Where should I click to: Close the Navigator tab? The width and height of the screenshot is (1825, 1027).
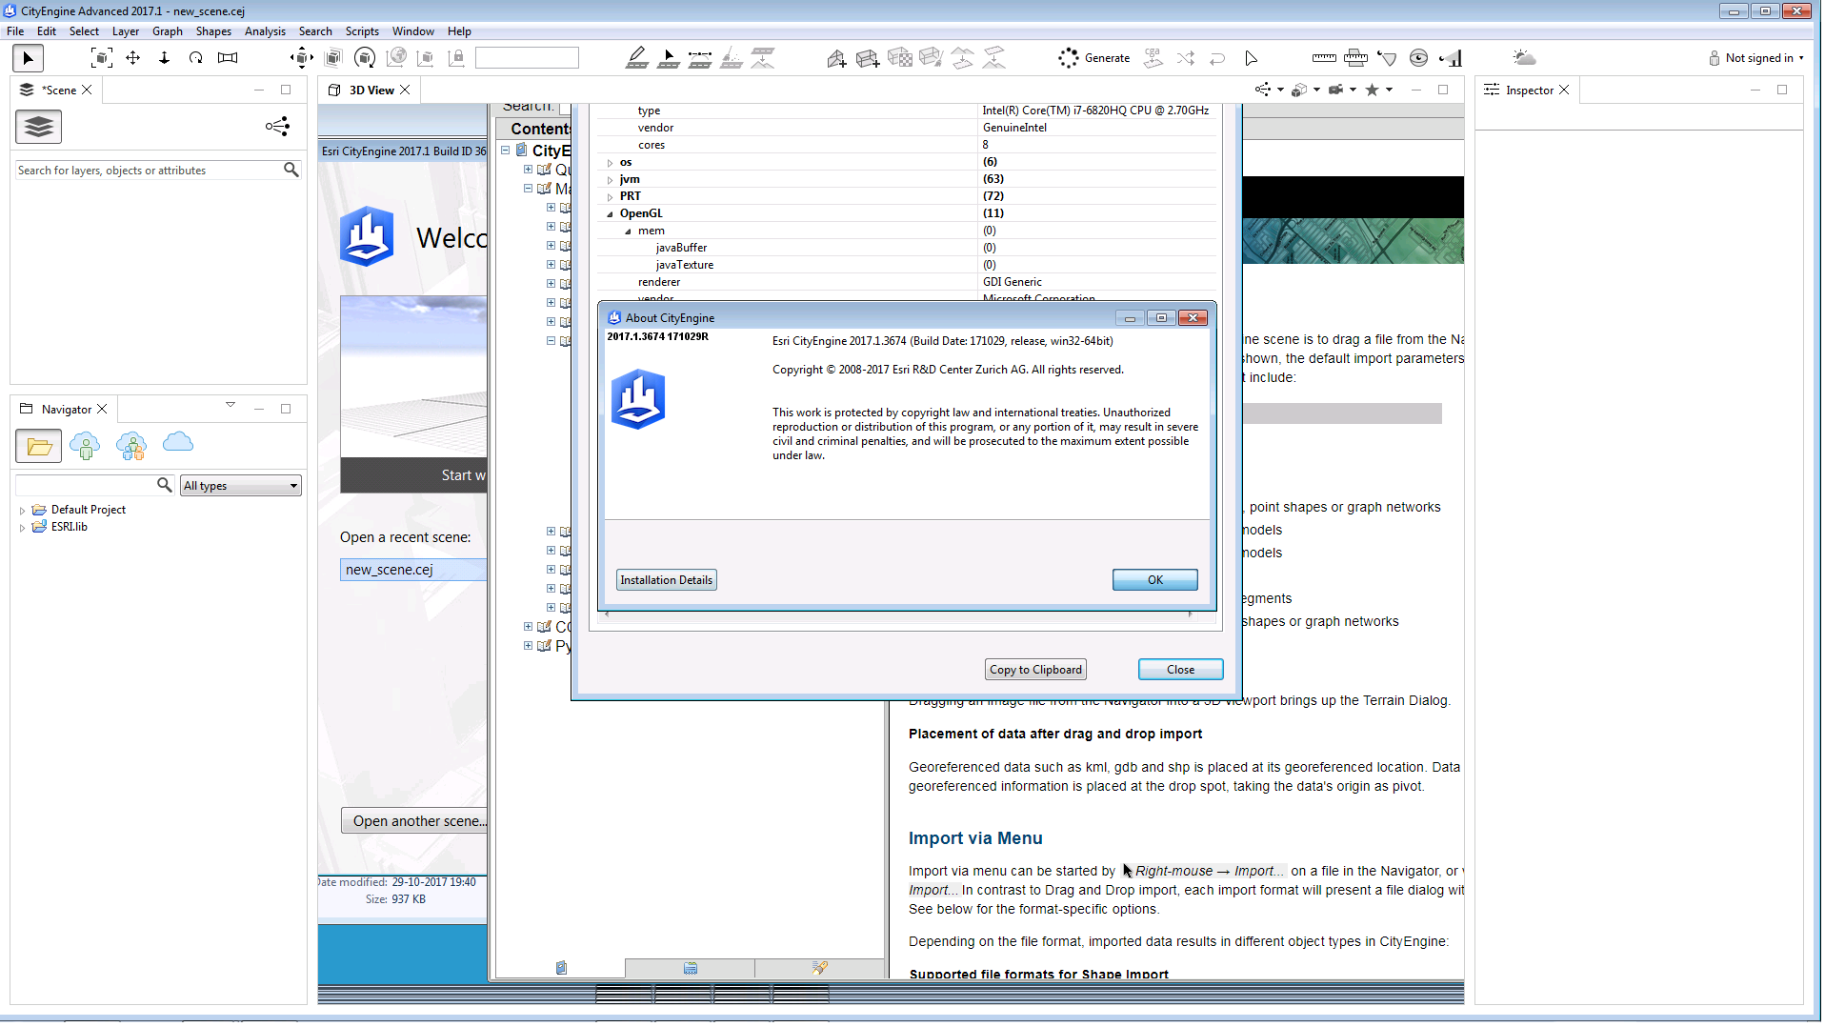(x=102, y=410)
